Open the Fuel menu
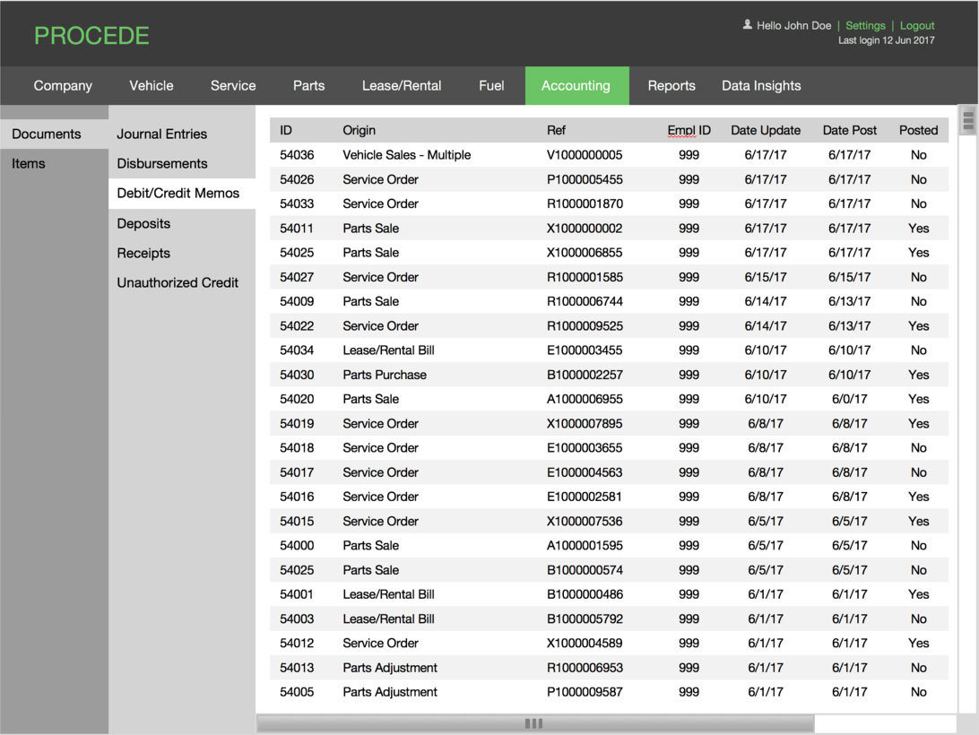Viewport: 979px width, 735px height. (491, 85)
